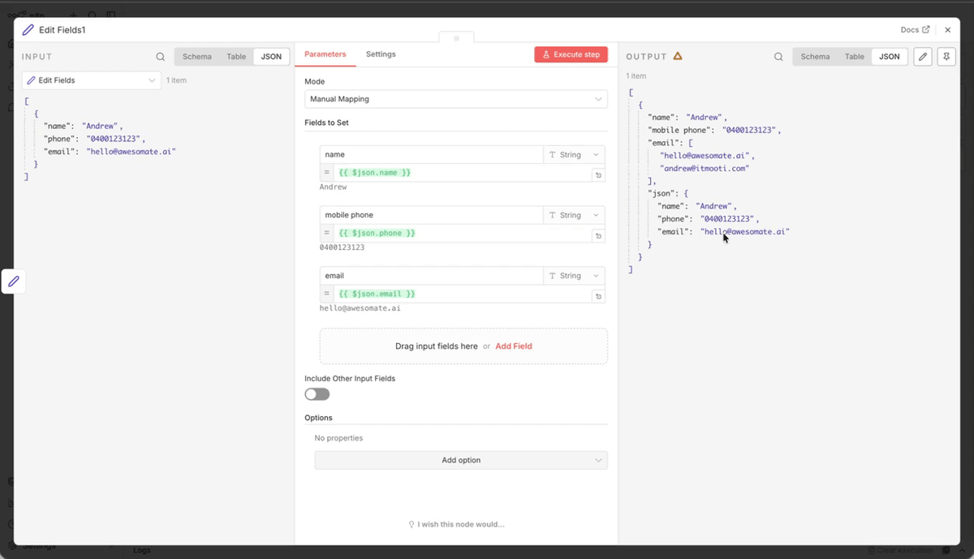This screenshot has height=559, width=974.
Task: Reset the name field with its revert icon
Action: click(x=598, y=174)
